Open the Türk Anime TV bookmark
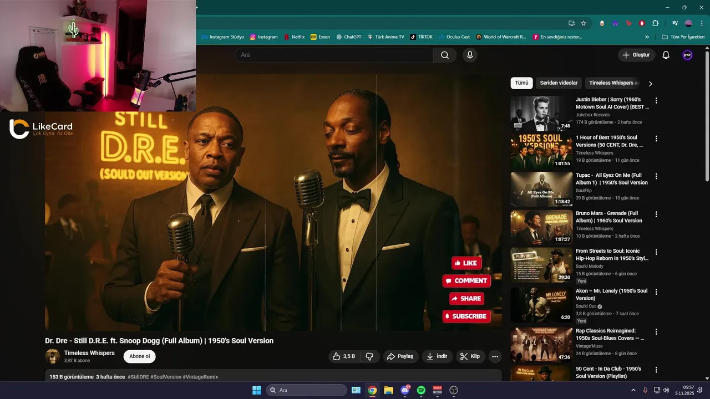This screenshot has height=399, width=710. pos(386,37)
